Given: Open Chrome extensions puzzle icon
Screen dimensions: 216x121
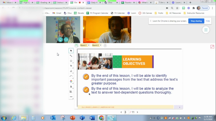Looking at the screenshot, I should pyautogui.click(x=193, y=8).
